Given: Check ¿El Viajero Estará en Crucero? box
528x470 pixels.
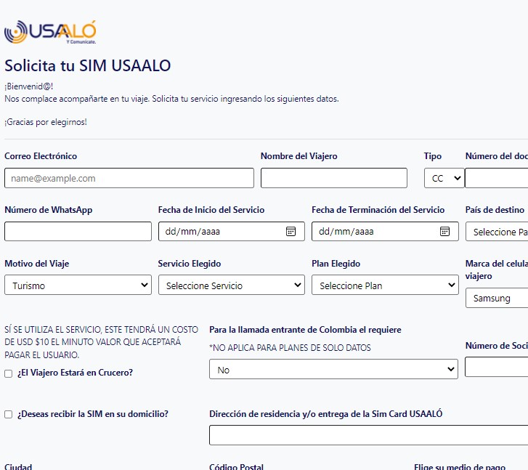Looking at the screenshot, I should (9, 373).
